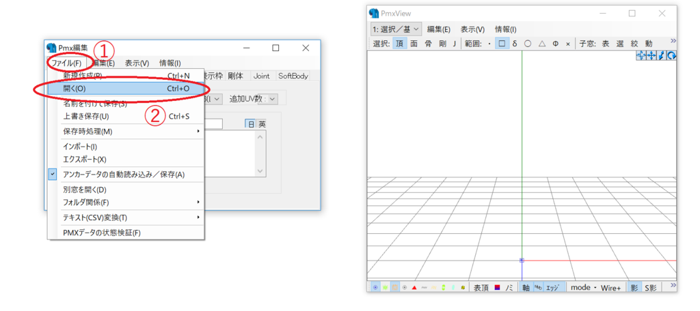Image resolution: width=700 pixels, height=311 pixels.
Task: Select the triangle range selection icon
Action: (541, 44)
